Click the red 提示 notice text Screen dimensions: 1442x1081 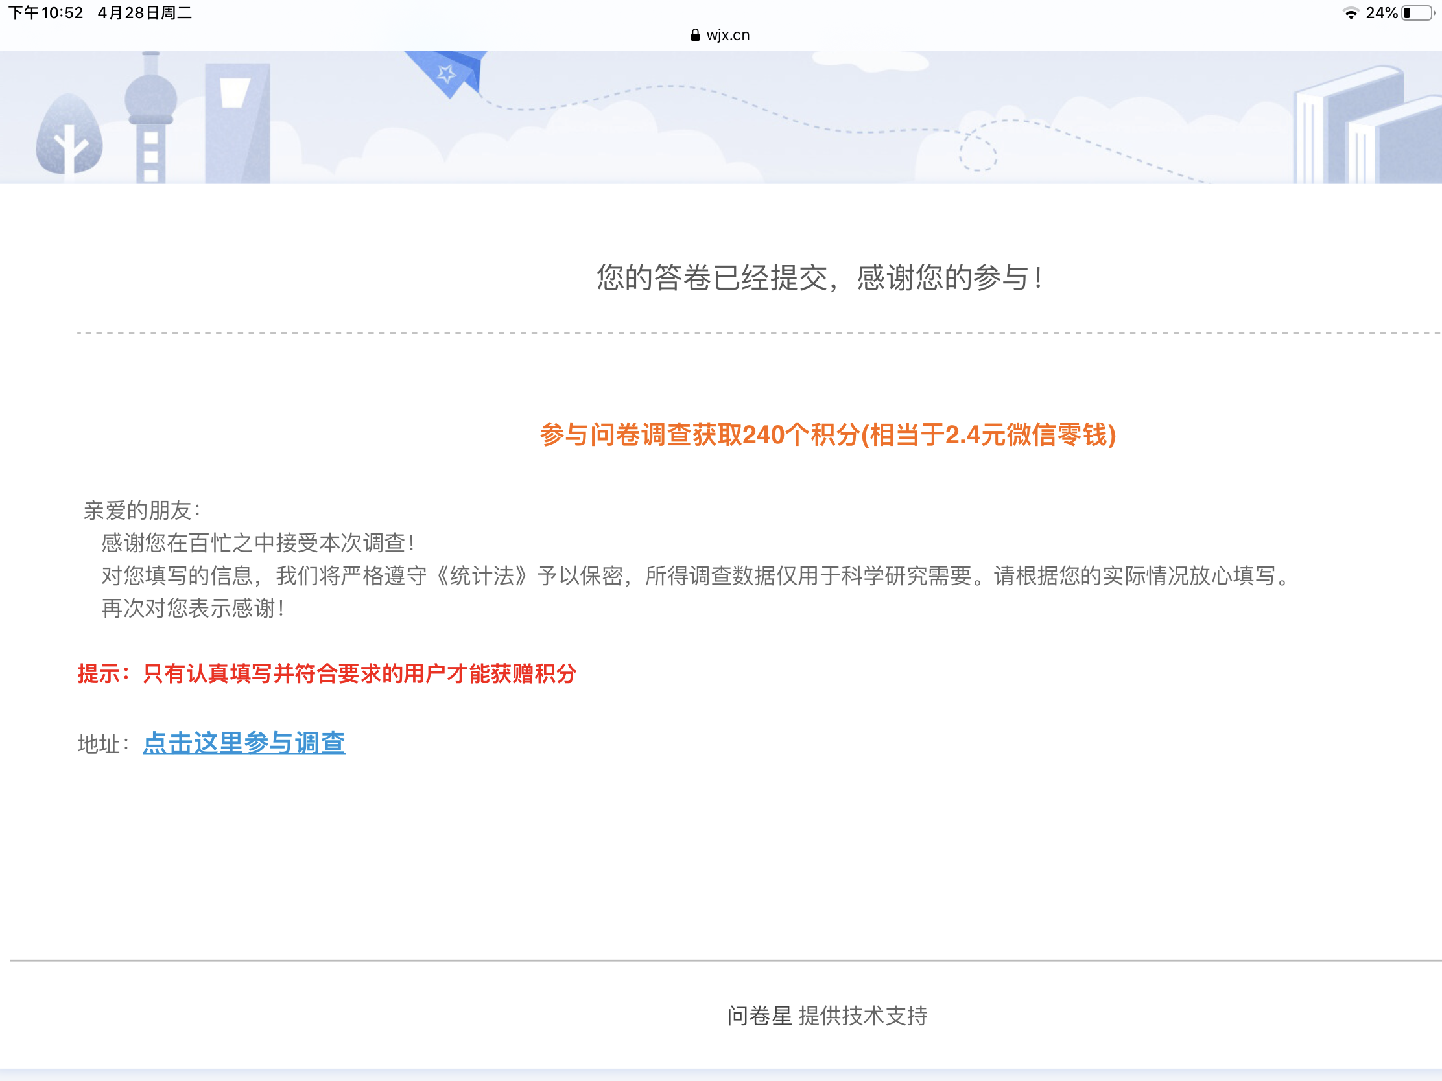pos(327,673)
